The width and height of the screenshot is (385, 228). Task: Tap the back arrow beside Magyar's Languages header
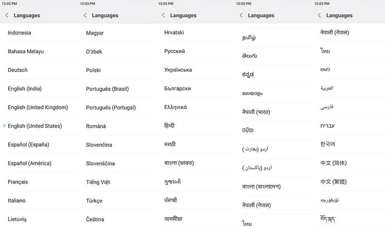coord(85,15)
